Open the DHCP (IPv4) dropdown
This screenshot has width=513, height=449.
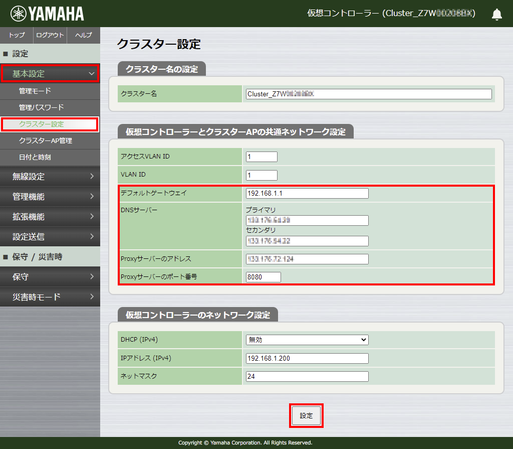pos(307,340)
